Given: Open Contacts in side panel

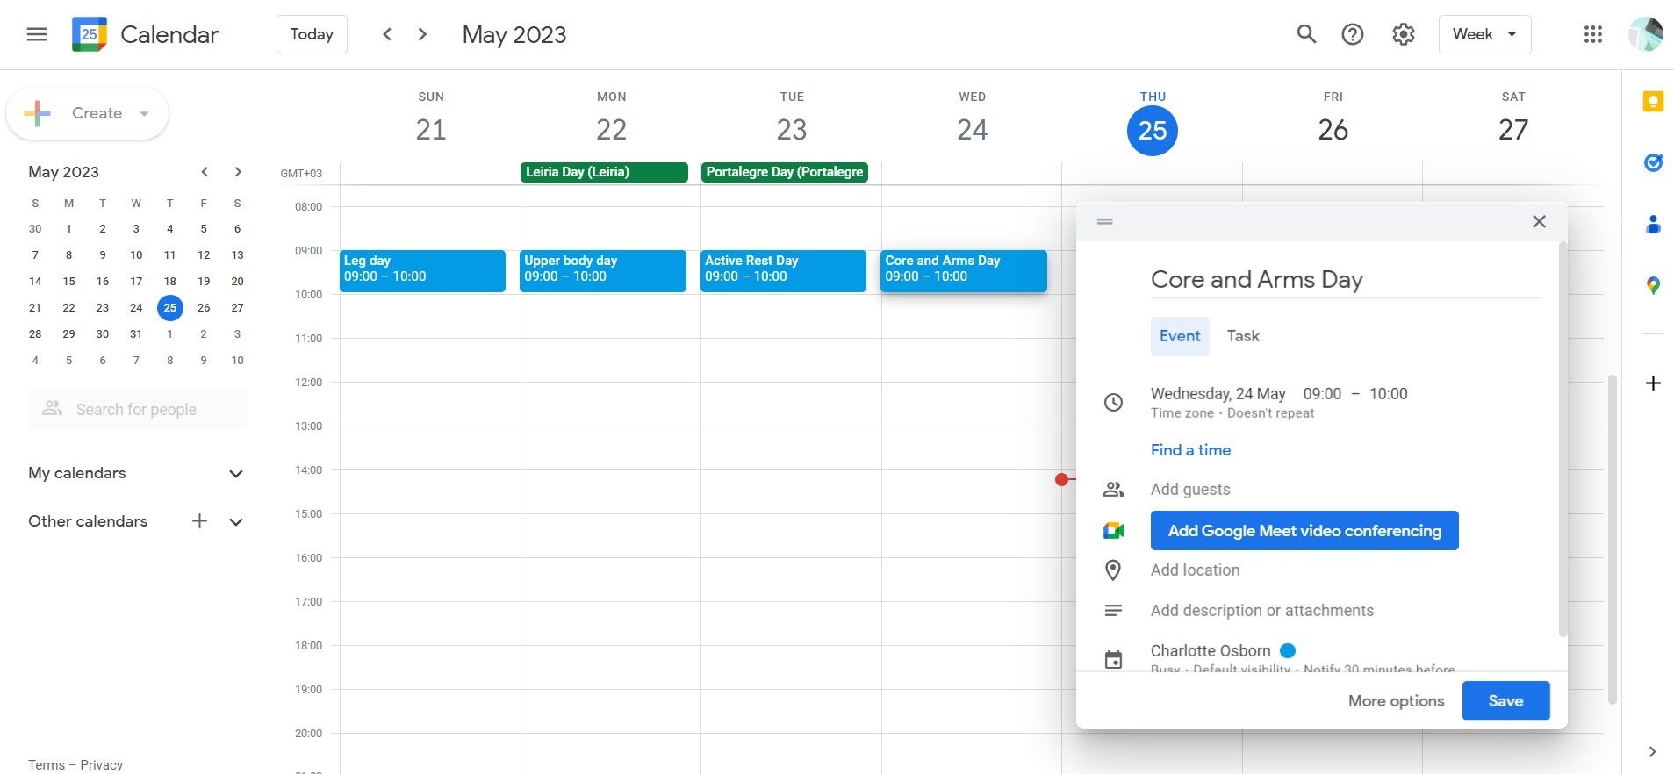Looking at the screenshot, I should [x=1653, y=224].
